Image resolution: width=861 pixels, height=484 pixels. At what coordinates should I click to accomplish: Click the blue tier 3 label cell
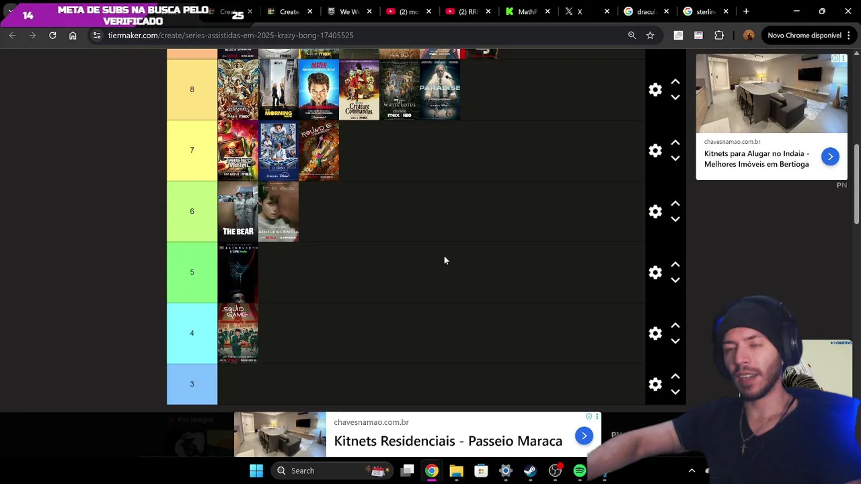192,385
